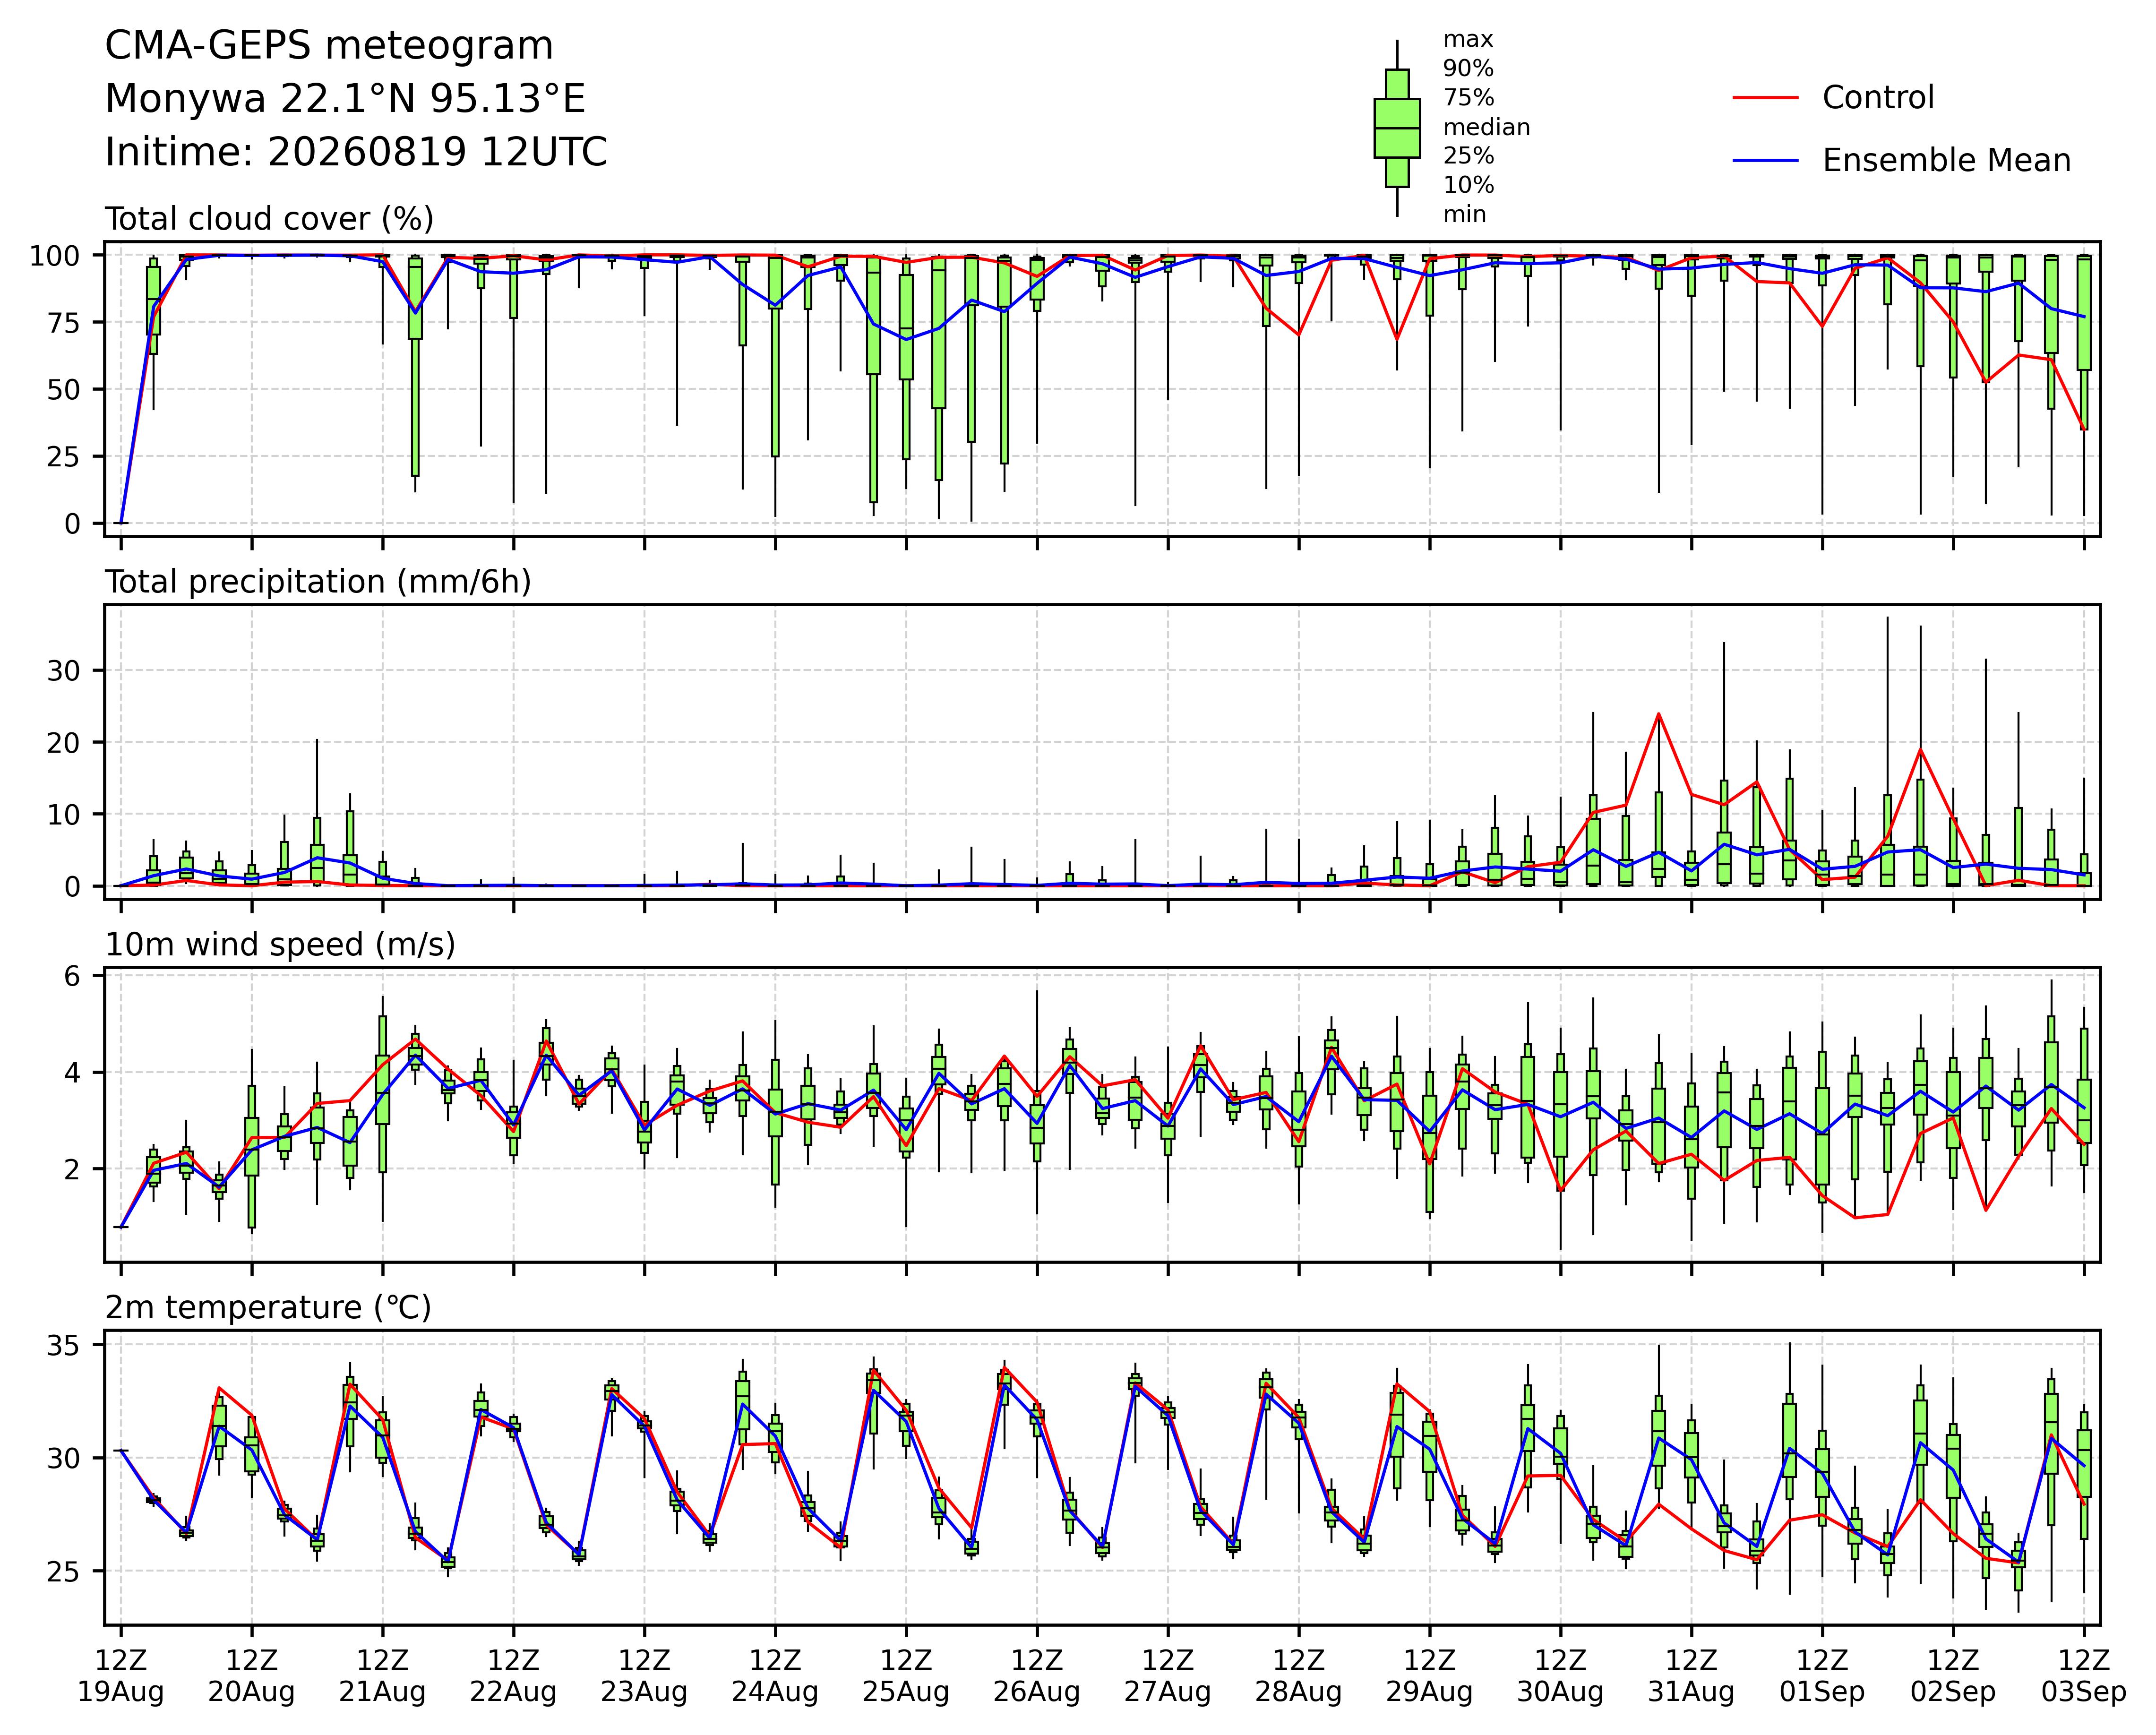2156x1735 pixels.
Task: Click the Monywa 22.1°N 95.13°E location text
Action: 345,99
